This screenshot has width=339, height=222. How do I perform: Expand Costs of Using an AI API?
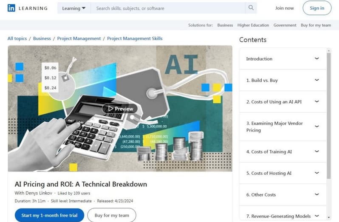coord(316,102)
